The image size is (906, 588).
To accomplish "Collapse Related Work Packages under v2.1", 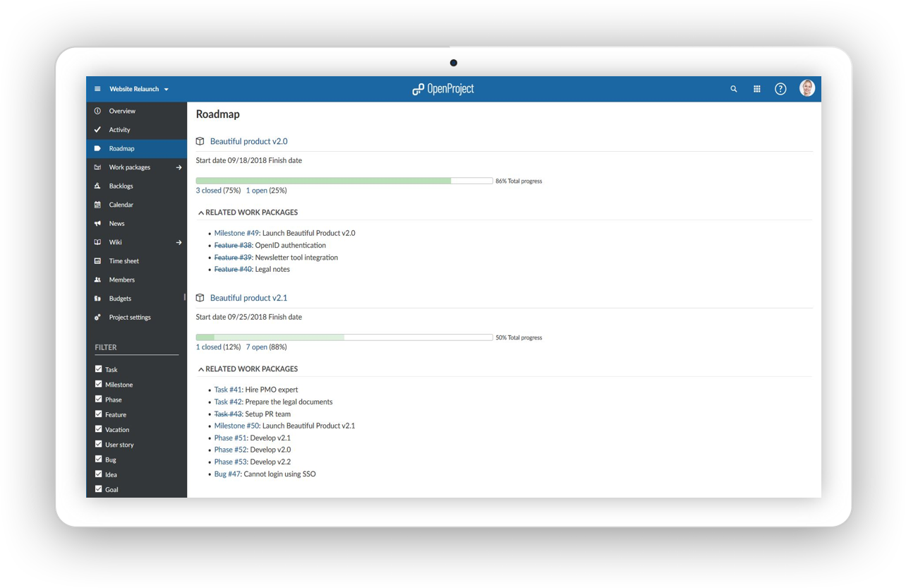I will coord(248,369).
